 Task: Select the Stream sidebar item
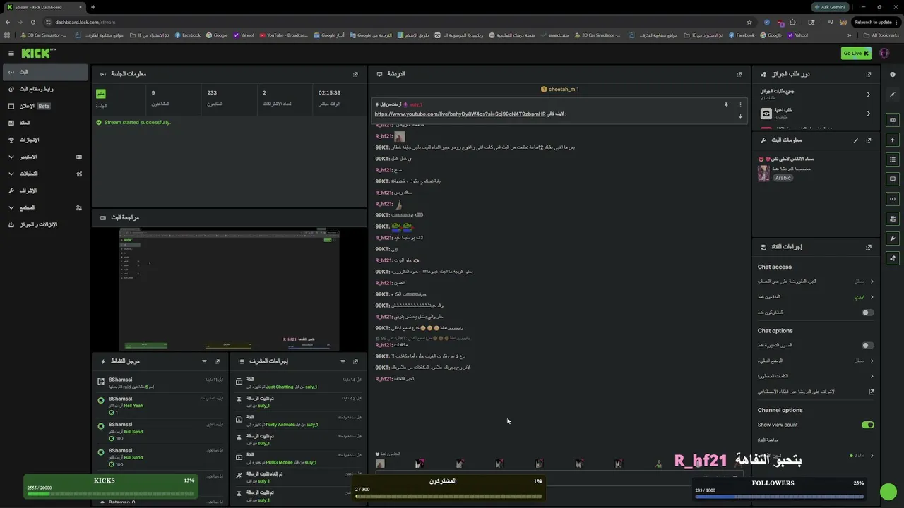coord(44,72)
